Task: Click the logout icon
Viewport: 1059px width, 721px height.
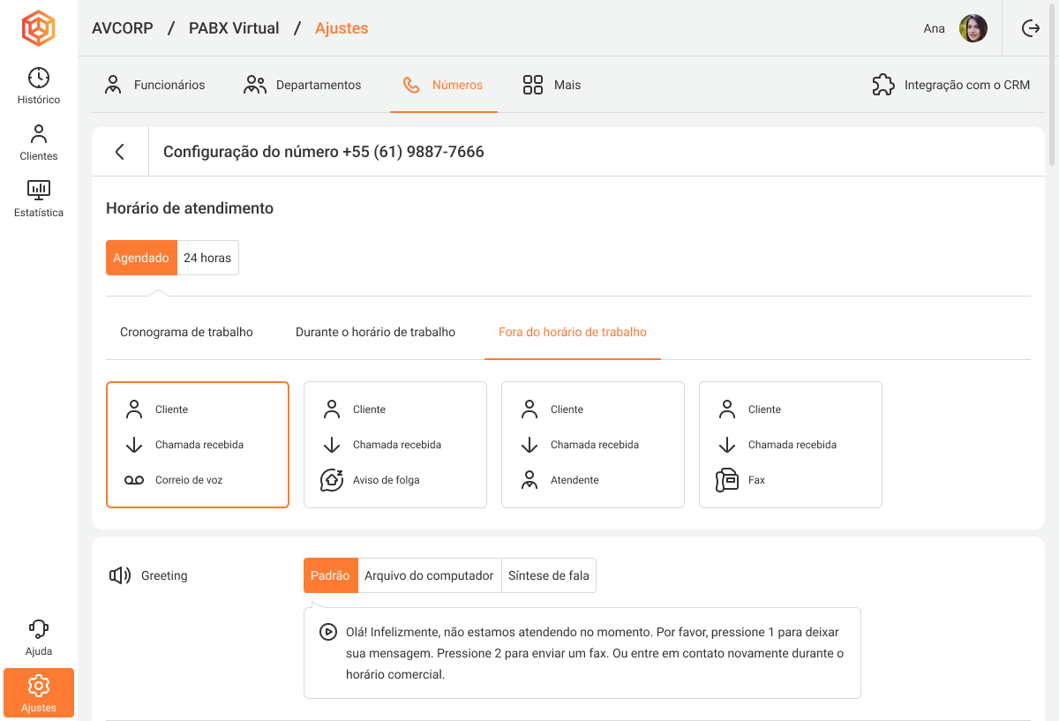Action: (x=1030, y=28)
